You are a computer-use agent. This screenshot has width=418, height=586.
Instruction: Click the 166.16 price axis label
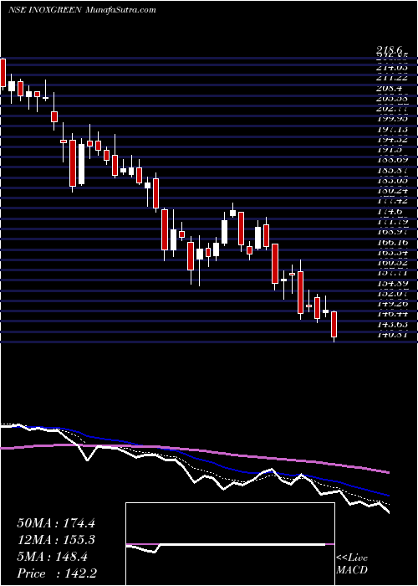(x=392, y=243)
